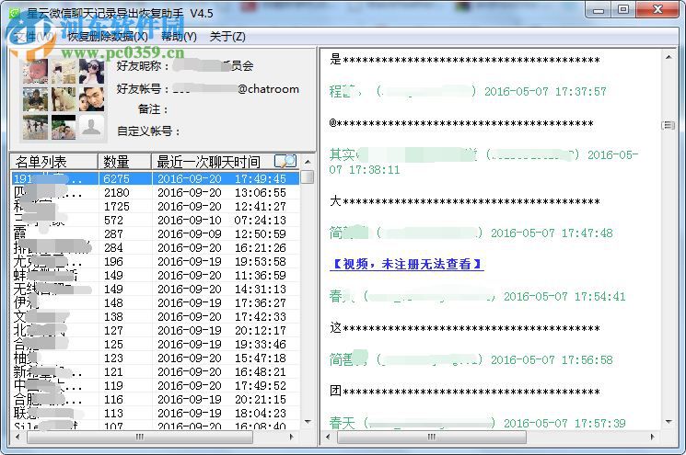Click chat timestamp 2016-05-07 17:56:58
The width and height of the screenshot is (686, 455).
pos(552,359)
